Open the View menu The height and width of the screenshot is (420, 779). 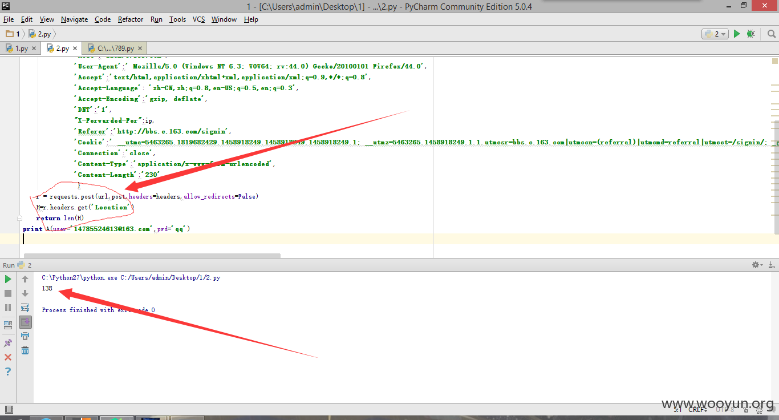click(x=47, y=19)
